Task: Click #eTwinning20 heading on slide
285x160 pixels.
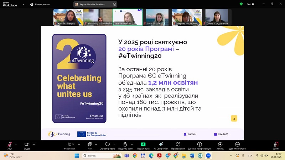Action: pos(140,56)
